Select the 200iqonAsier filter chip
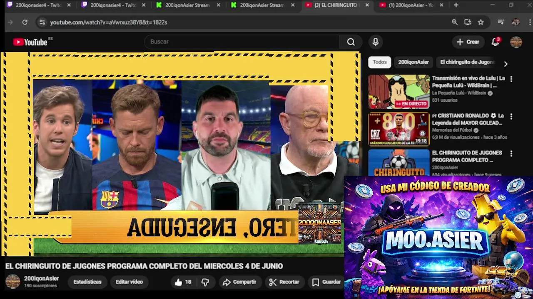Screen dimensions: 533x299 413,62
